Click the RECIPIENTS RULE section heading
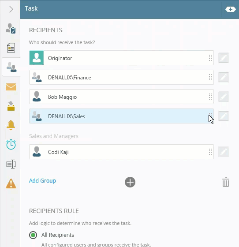Image resolution: width=239 pixels, height=247 pixels. pyautogui.click(x=54, y=211)
